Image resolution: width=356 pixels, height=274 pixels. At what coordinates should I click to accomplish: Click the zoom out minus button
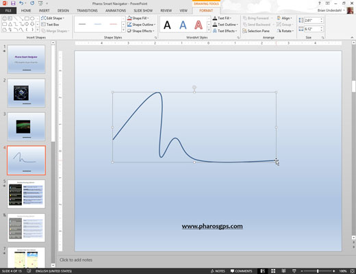[x=302, y=271]
